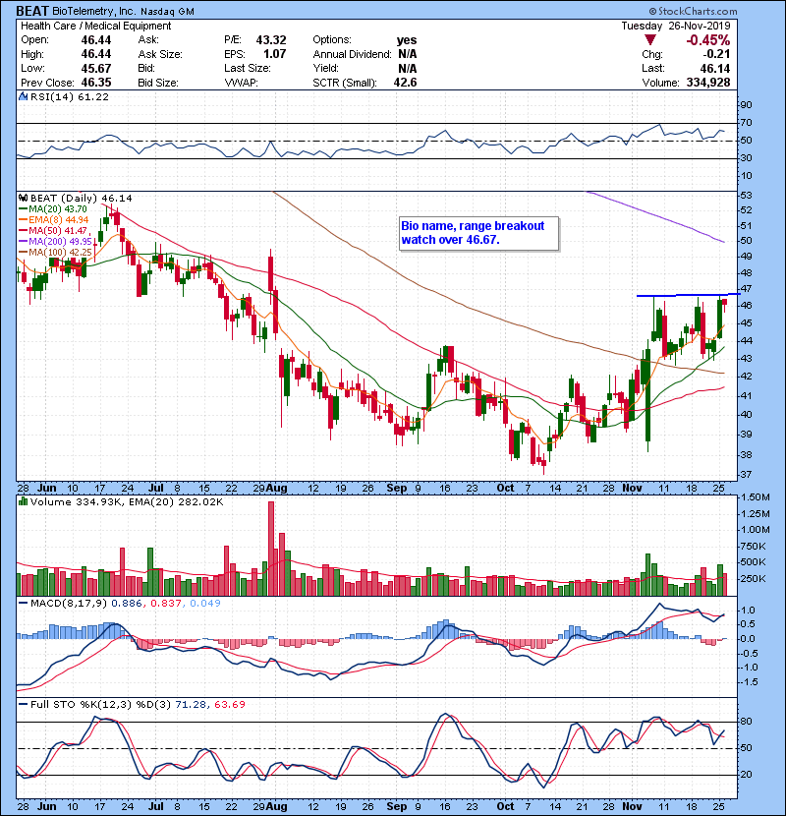Click the RSI(14) panel line icon
The width and height of the screenshot is (786, 816).
tap(23, 96)
